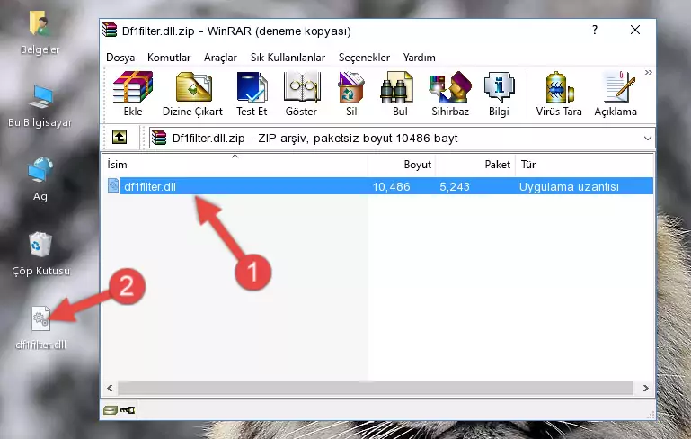
Task: Open the archive path dropdown
Action: pos(647,139)
